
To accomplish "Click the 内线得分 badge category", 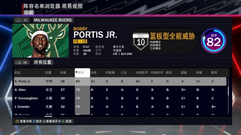I will pyautogui.click(x=155, y=42).
